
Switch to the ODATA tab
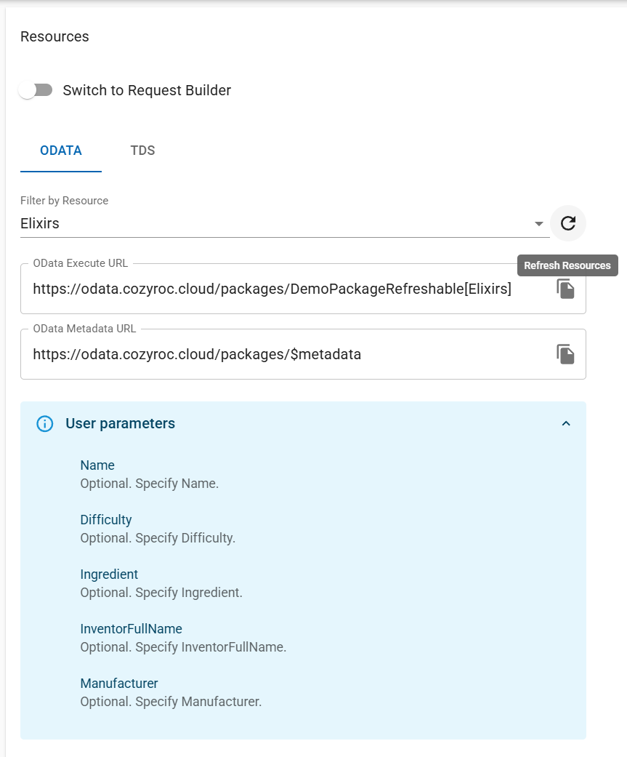coord(61,151)
